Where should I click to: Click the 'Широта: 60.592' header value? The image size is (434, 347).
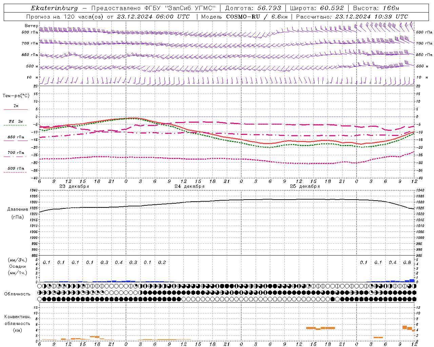coord(317,8)
